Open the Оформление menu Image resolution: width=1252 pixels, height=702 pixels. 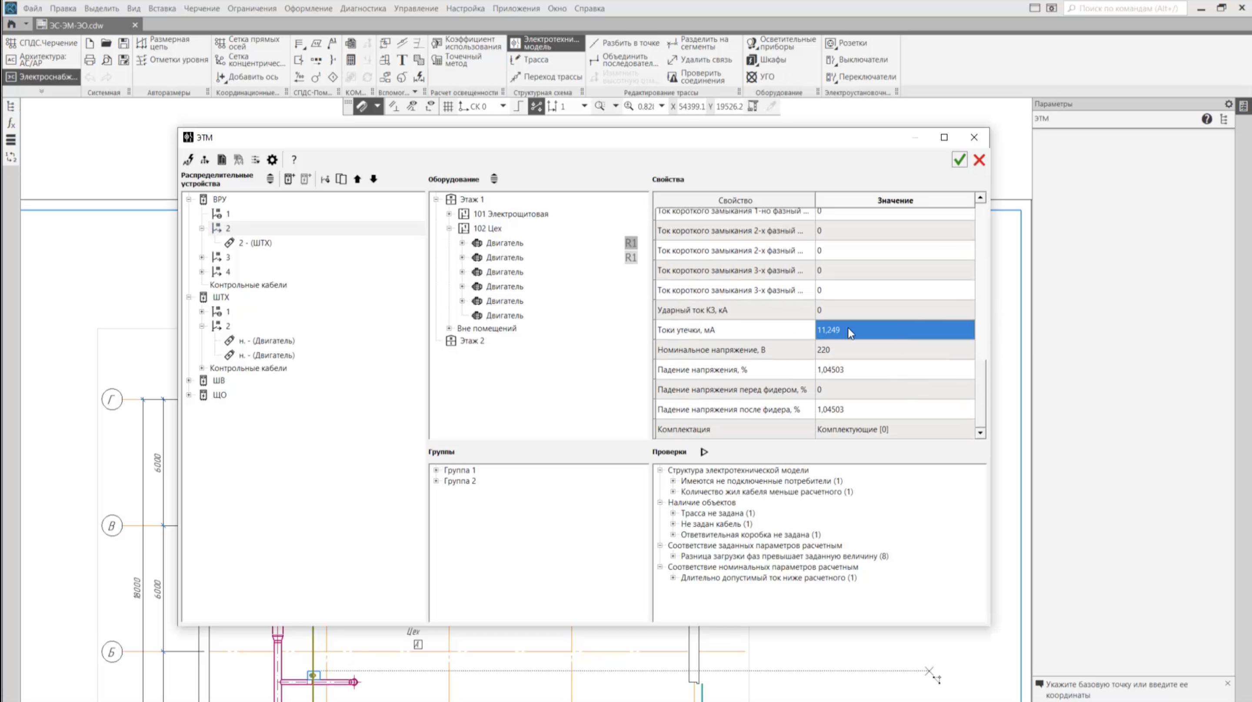coord(308,8)
